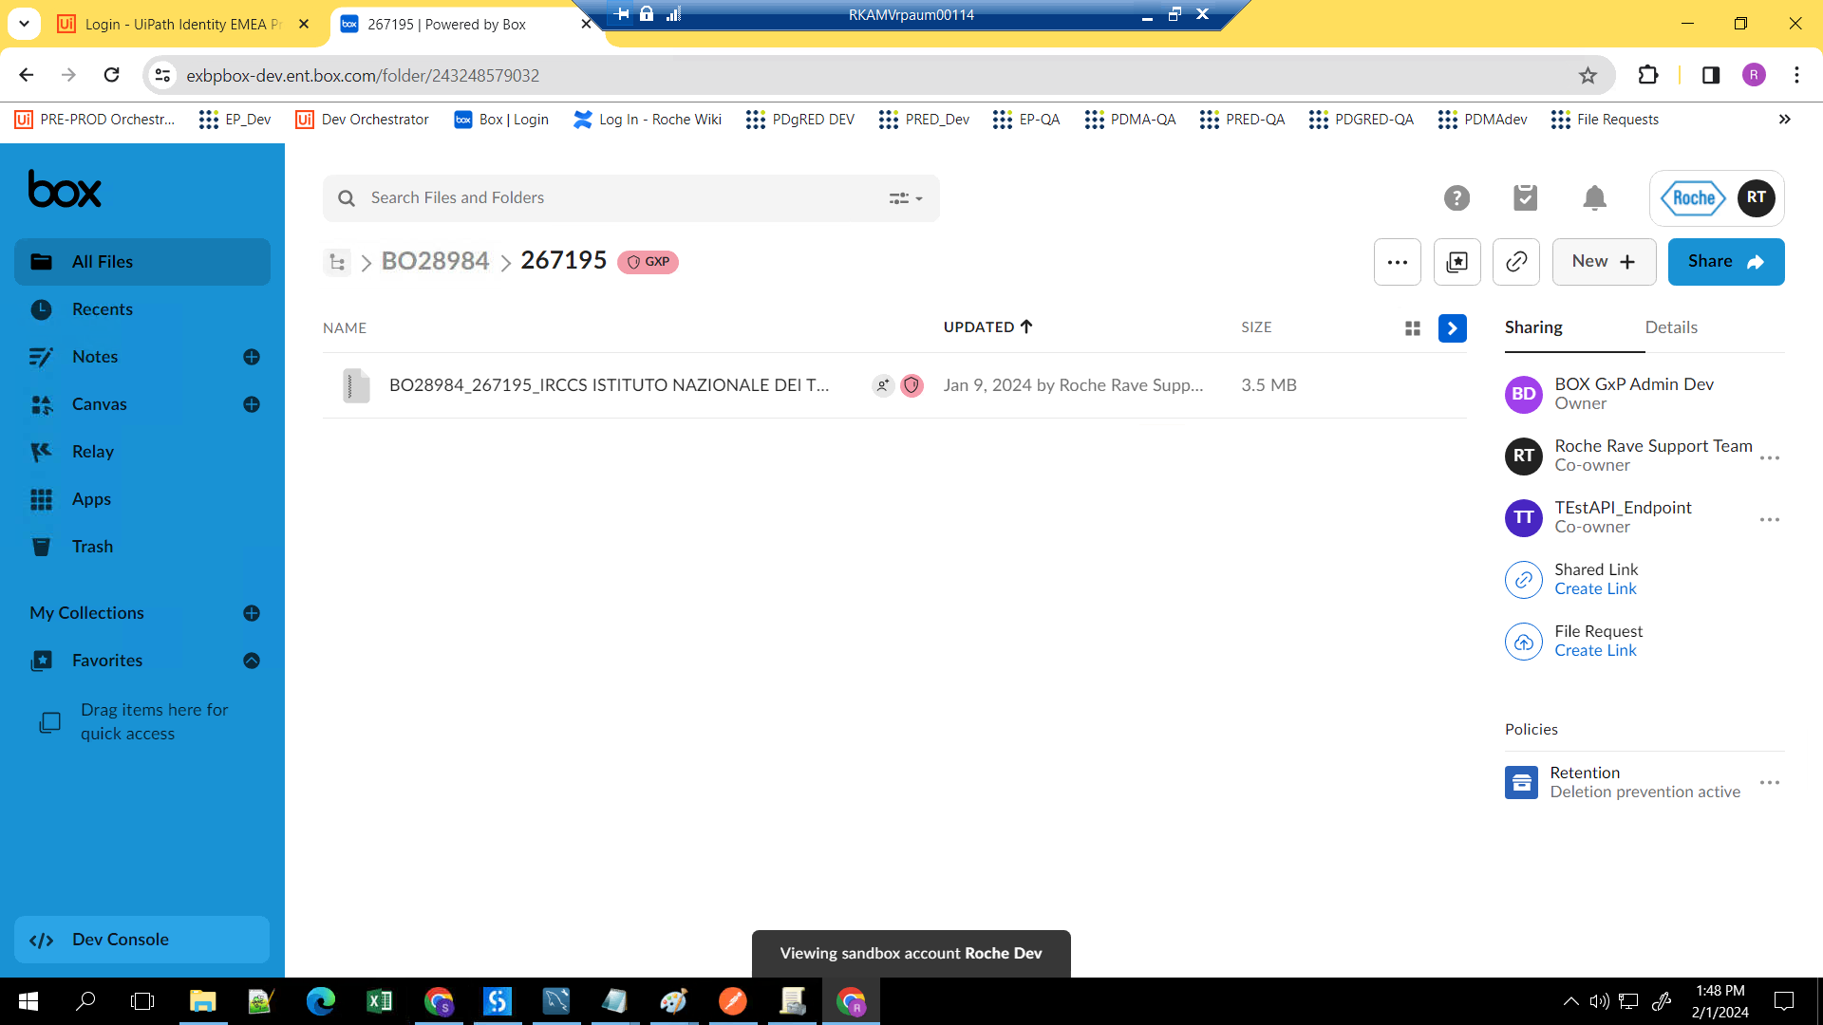This screenshot has width=1823, height=1025.
Task: Open Excel from the Windows taskbar
Action: tap(379, 1001)
